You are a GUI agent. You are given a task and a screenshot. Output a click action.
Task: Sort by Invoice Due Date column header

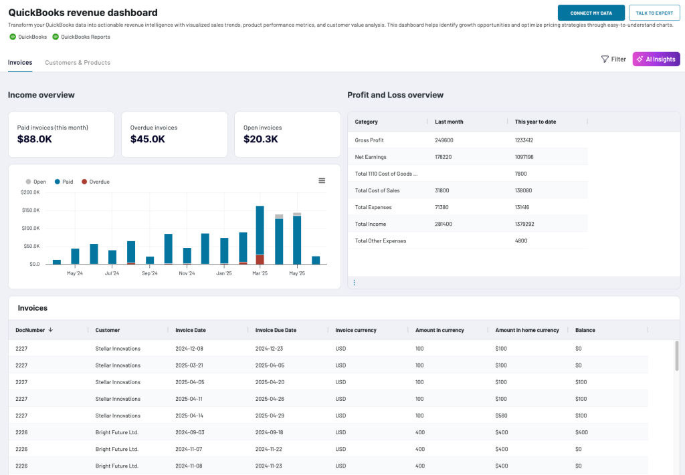tap(276, 330)
